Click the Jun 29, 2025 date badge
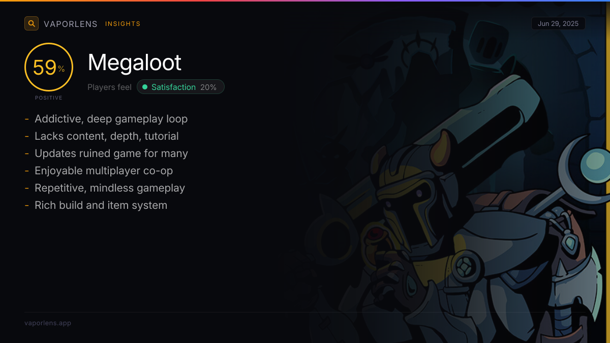 (558, 24)
